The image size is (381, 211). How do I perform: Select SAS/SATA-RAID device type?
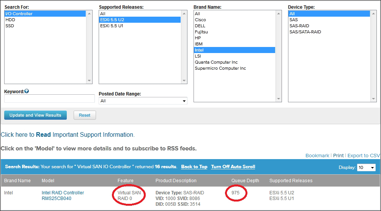pos(329,32)
